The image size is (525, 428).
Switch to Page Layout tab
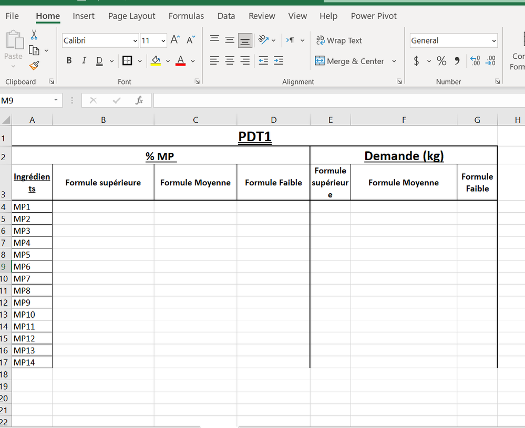pyautogui.click(x=131, y=16)
